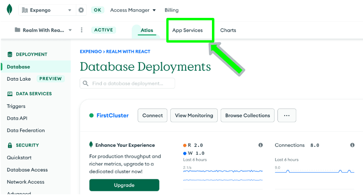
Task: Open FirstCluster ellipsis more options
Action: coord(287,116)
